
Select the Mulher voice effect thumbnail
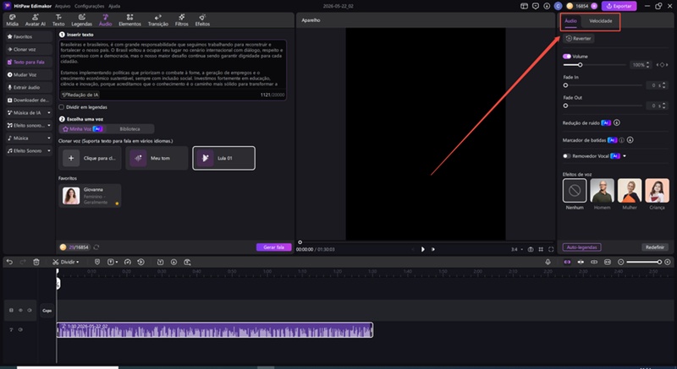click(630, 190)
